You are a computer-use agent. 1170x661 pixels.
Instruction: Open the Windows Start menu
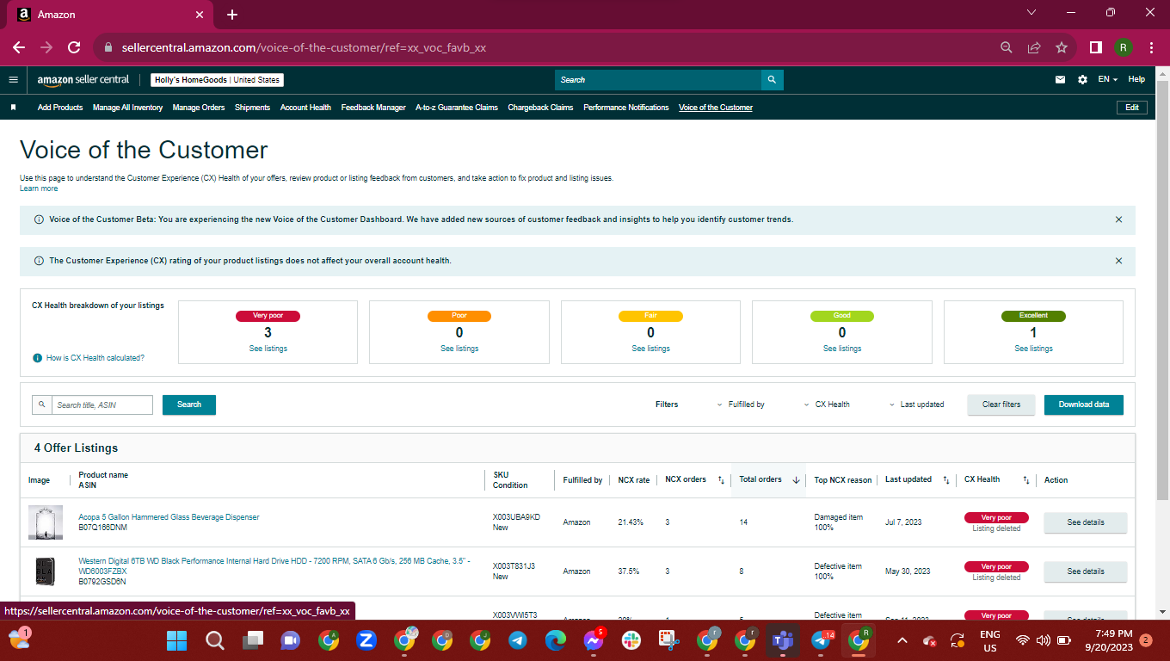pyautogui.click(x=176, y=640)
